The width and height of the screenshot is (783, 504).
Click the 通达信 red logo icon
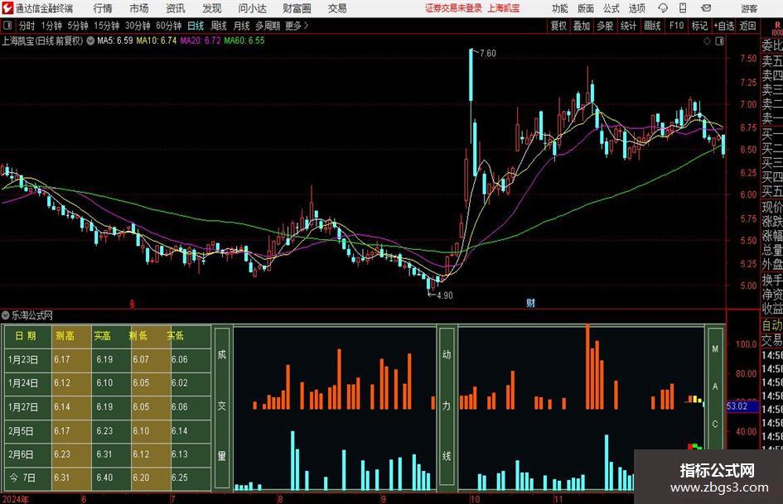[7, 8]
